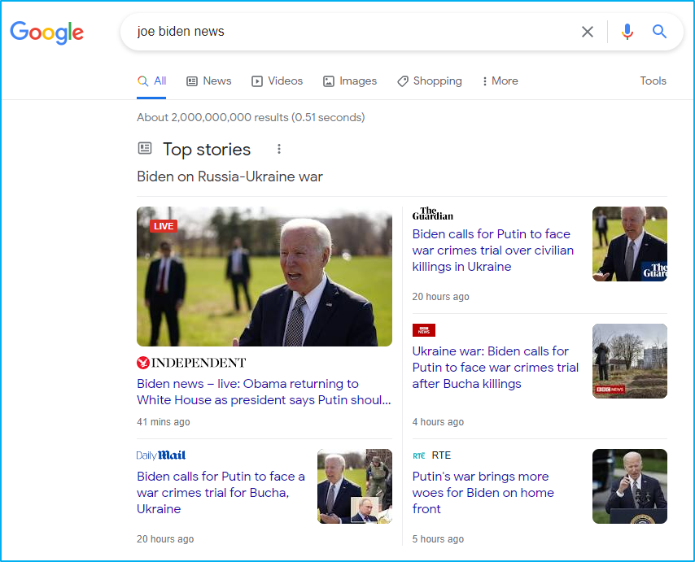Open the Shopping tab
Viewport: 695px width, 562px height.
point(430,81)
